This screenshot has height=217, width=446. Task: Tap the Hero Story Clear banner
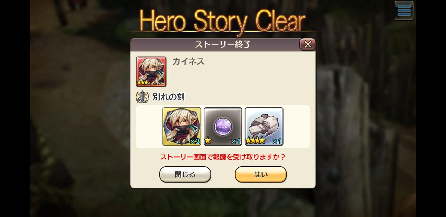coord(222,21)
